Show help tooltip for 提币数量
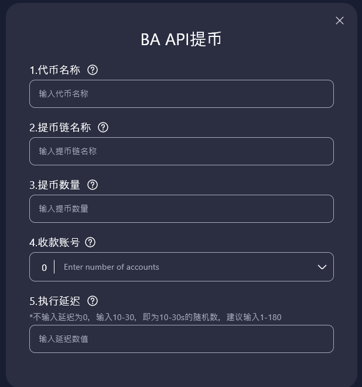 coord(93,185)
